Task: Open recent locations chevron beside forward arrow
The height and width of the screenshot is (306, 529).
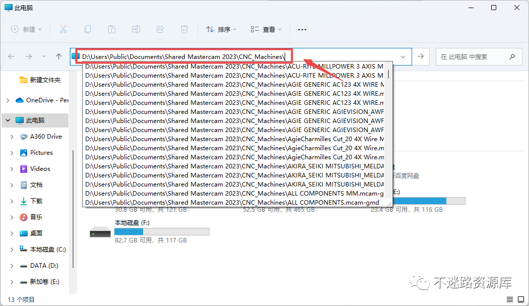Action: (44, 56)
